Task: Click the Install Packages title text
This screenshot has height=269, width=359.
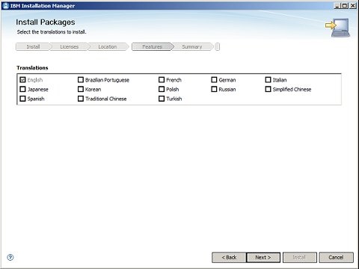Action: [x=46, y=22]
